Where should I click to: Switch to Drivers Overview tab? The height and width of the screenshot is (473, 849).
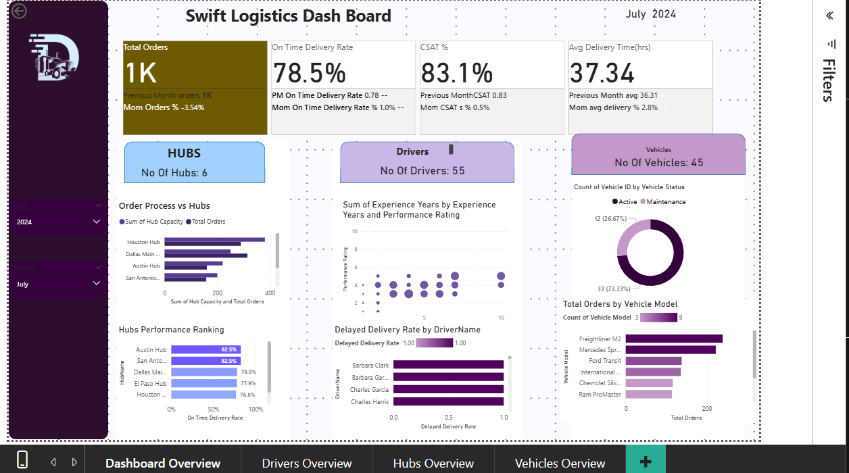pos(307,463)
